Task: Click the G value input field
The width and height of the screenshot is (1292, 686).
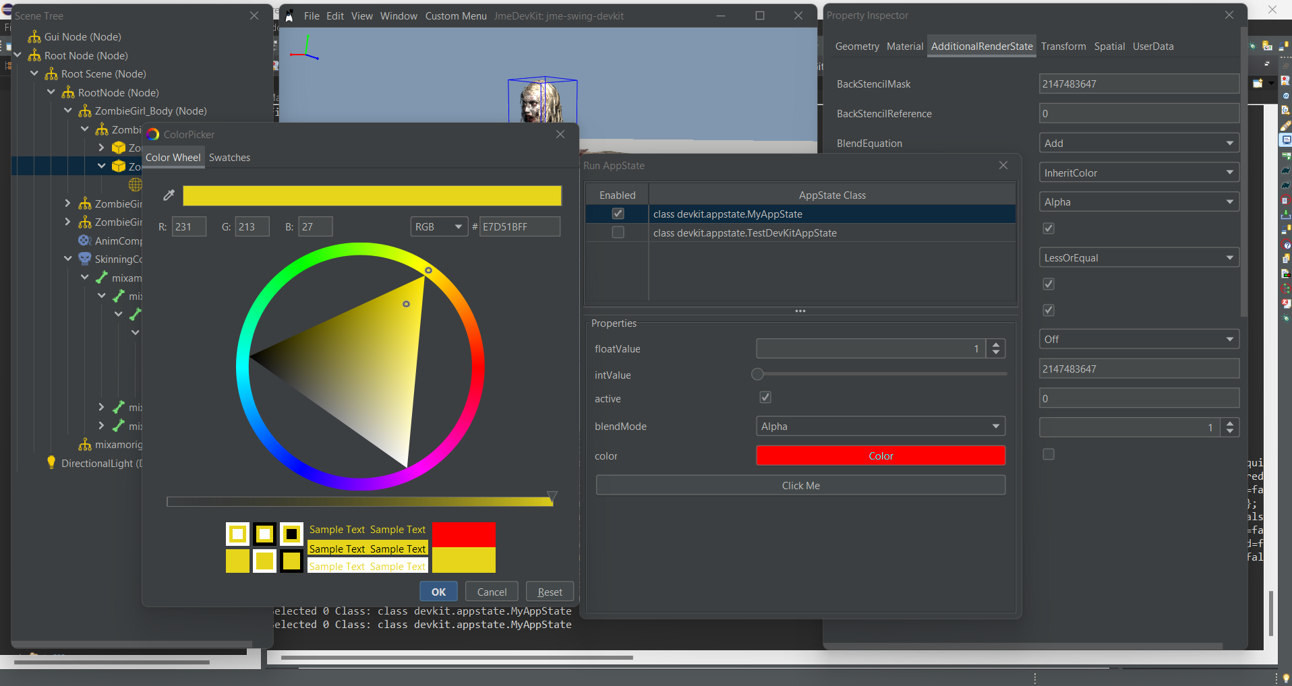Action: [252, 226]
